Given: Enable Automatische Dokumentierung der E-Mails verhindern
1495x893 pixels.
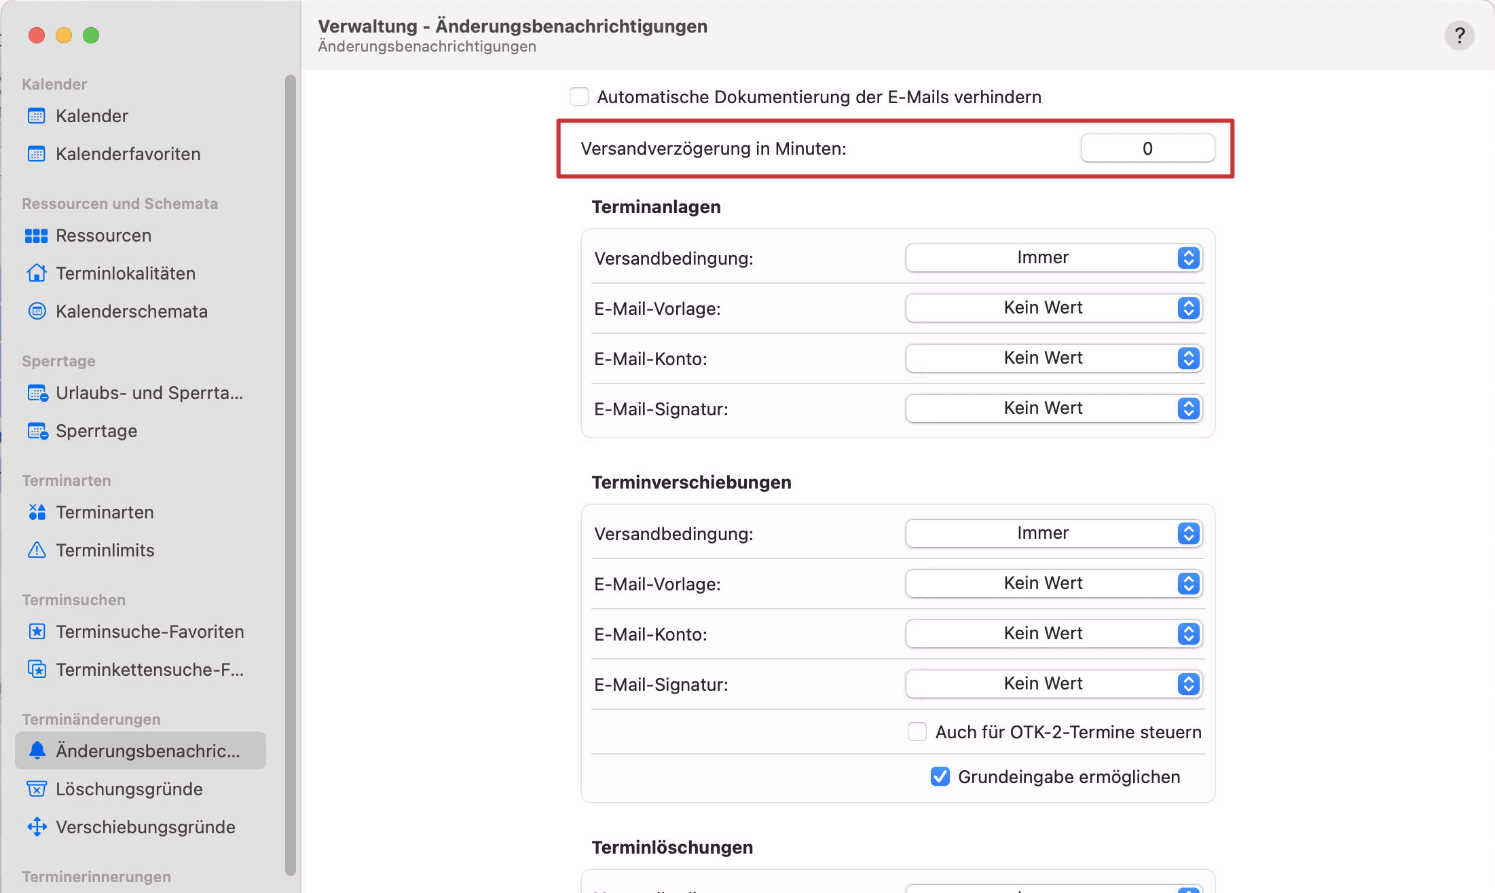Looking at the screenshot, I should [x=579, y=96].
